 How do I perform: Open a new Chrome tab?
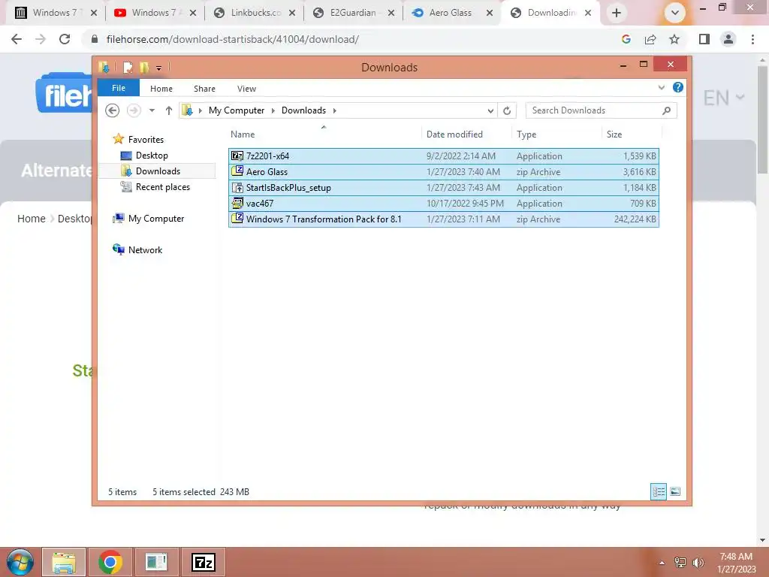click(617, 13)
